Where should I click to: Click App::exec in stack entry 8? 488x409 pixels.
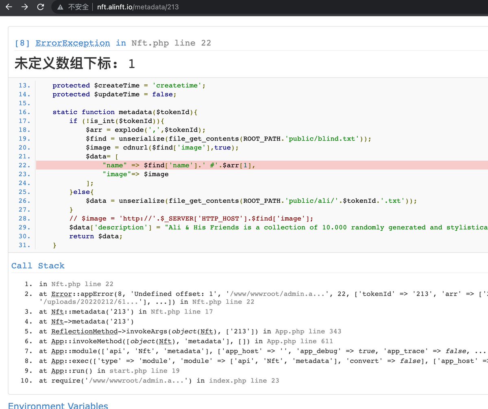pyautogui.click(x=72, y=361)
